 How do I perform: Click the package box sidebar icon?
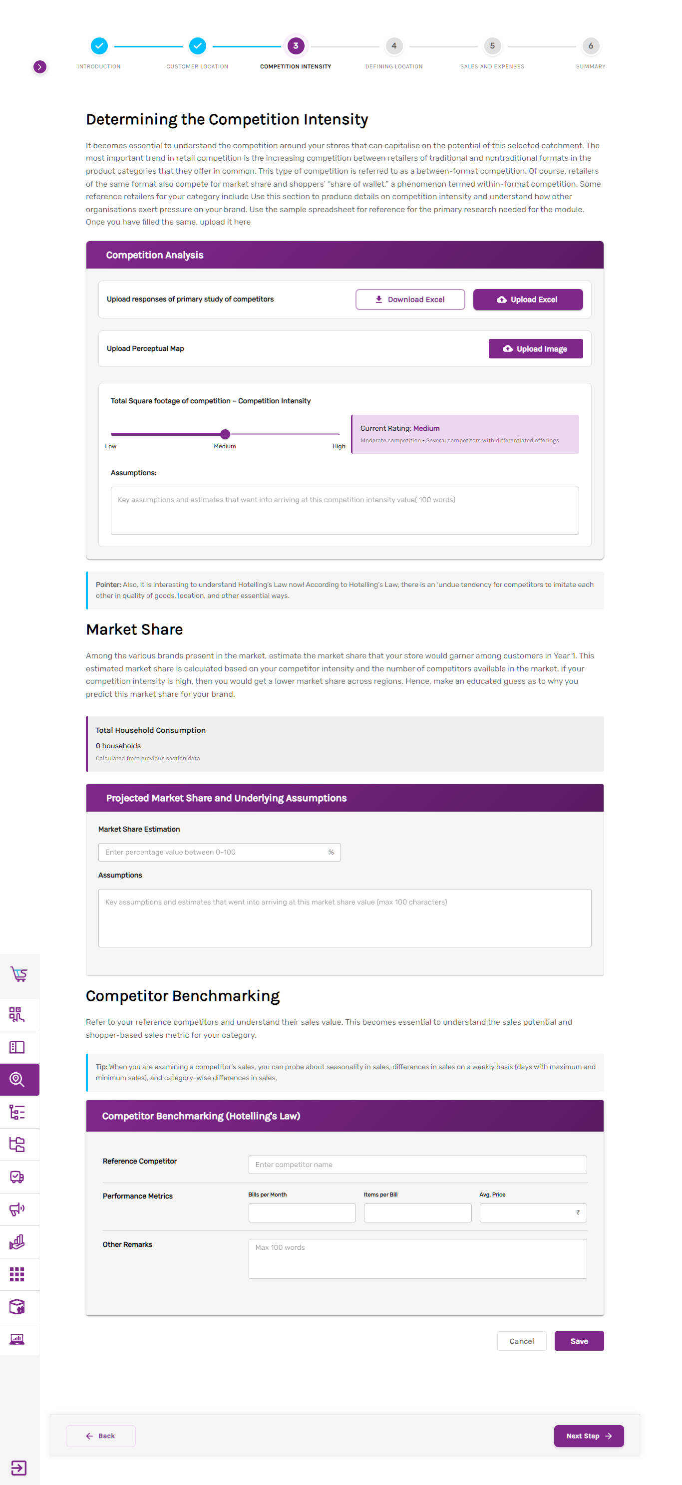17,1306
